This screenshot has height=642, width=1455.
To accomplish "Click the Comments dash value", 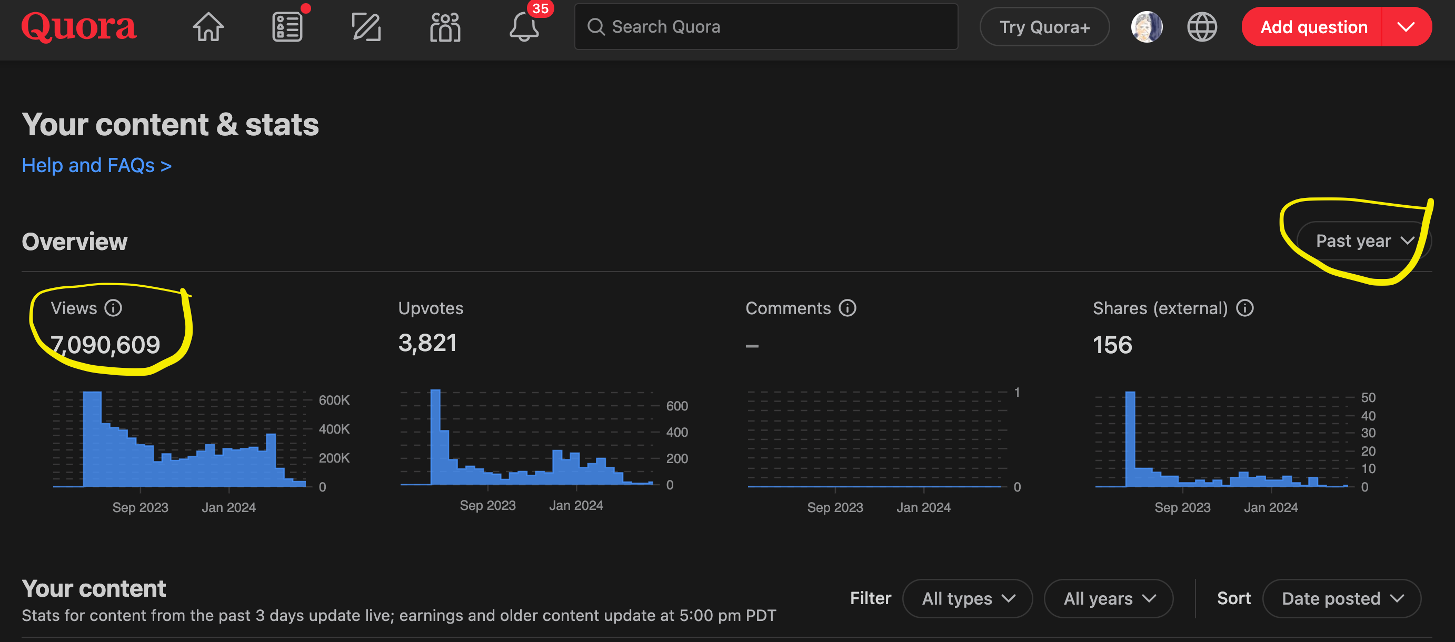I will pos(752,346).
